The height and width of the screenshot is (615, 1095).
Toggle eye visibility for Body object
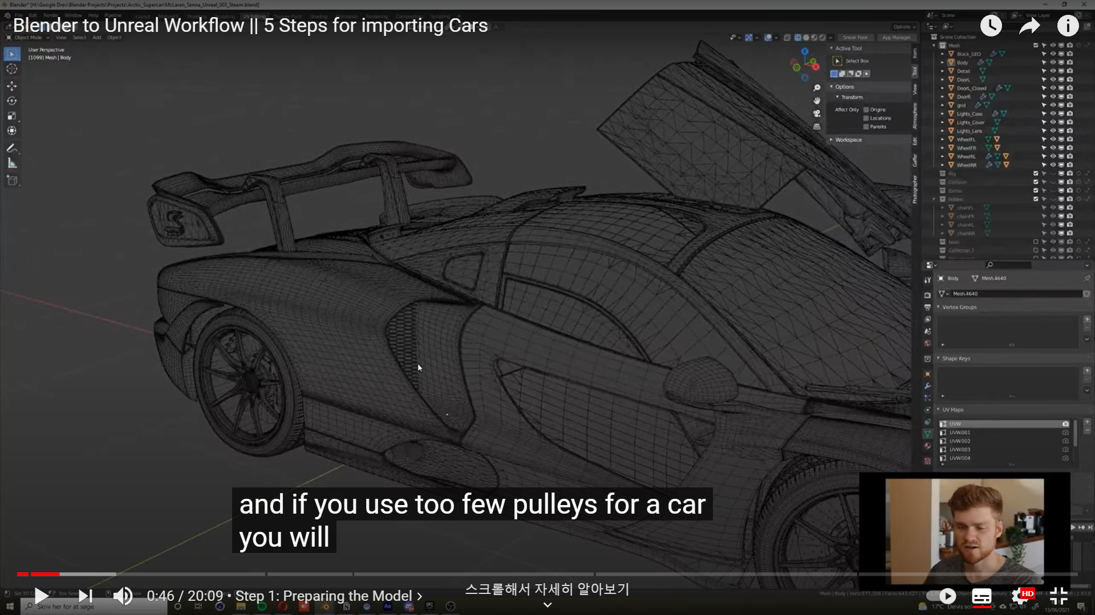click(x=1053, y=62)
